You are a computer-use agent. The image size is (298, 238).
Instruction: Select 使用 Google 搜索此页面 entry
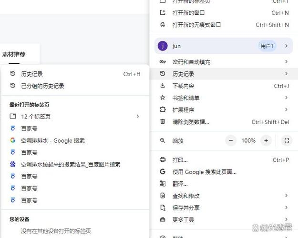pos(224,172)
